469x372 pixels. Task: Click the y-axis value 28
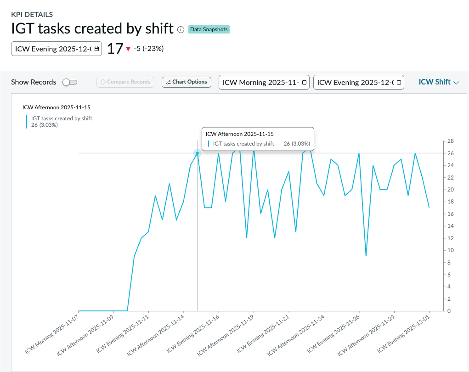coord(451,141)
